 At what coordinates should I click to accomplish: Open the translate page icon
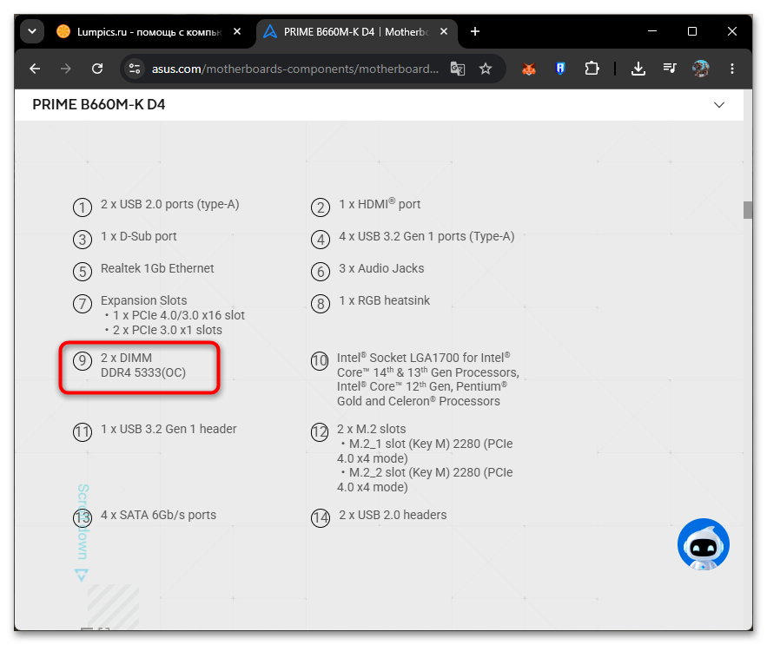coord(458,69)
